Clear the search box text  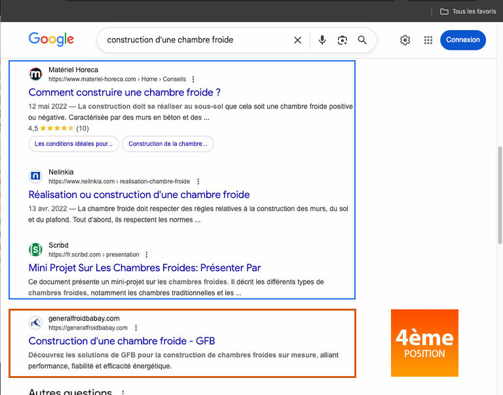[297, 40]
